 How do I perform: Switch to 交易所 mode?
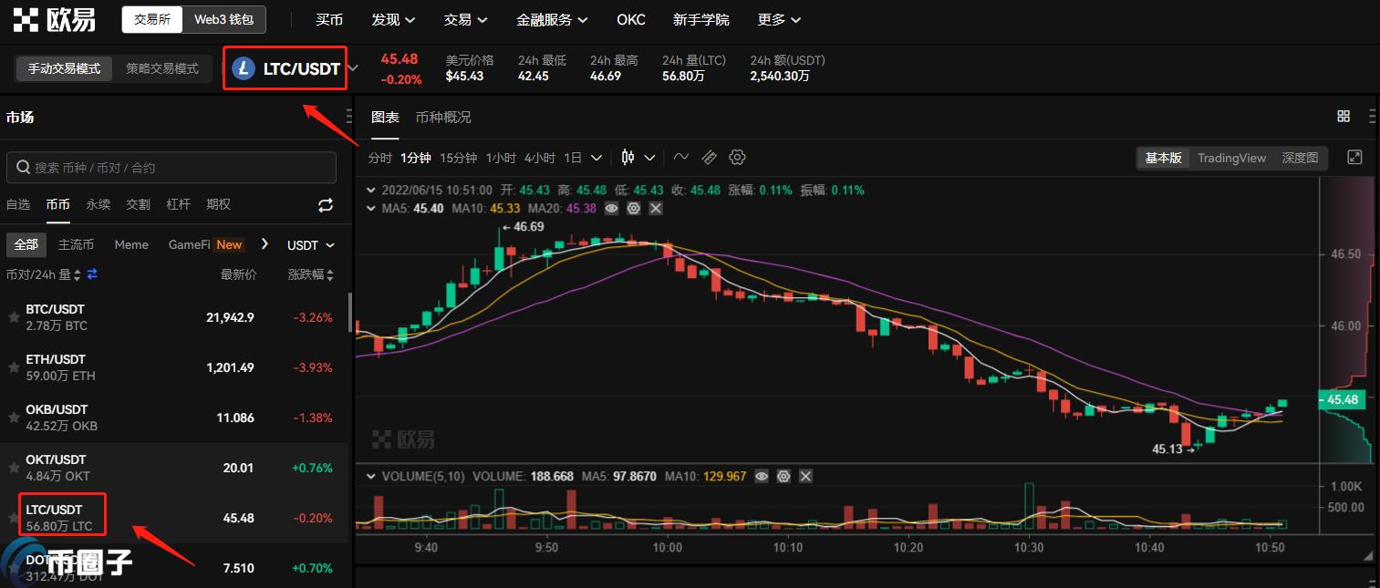coord(152,19)
